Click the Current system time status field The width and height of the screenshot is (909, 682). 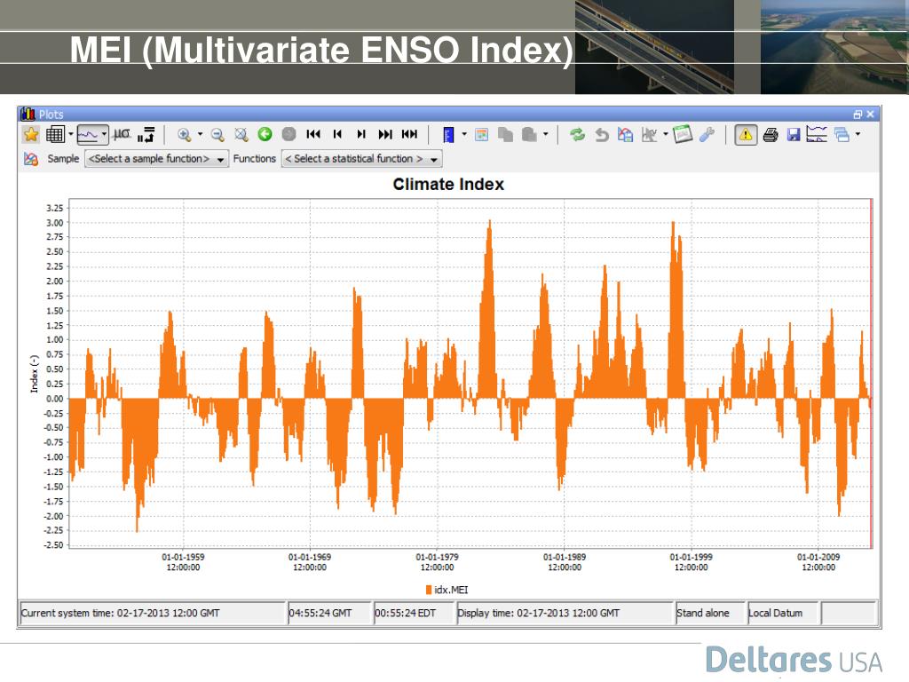coord(152,613)
